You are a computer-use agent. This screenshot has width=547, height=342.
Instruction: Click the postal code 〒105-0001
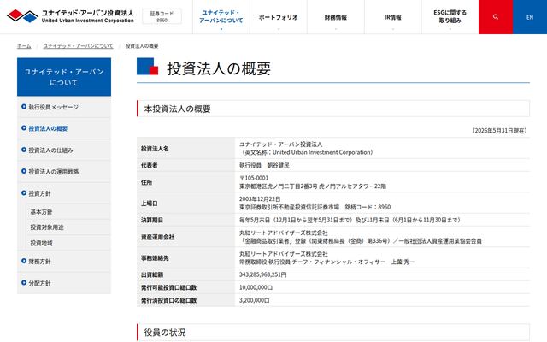(254, 178)
